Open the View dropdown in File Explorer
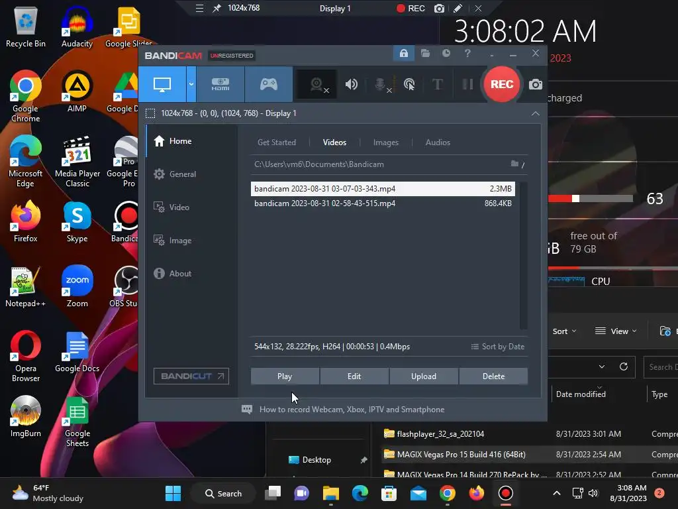 point(616,331)
